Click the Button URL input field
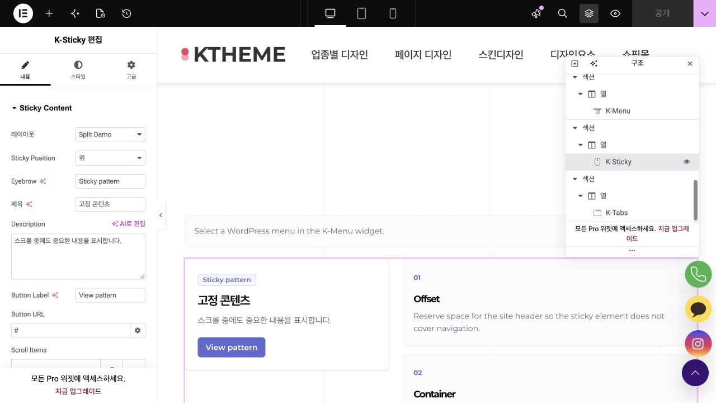716x403 pixels. (70, 330)
